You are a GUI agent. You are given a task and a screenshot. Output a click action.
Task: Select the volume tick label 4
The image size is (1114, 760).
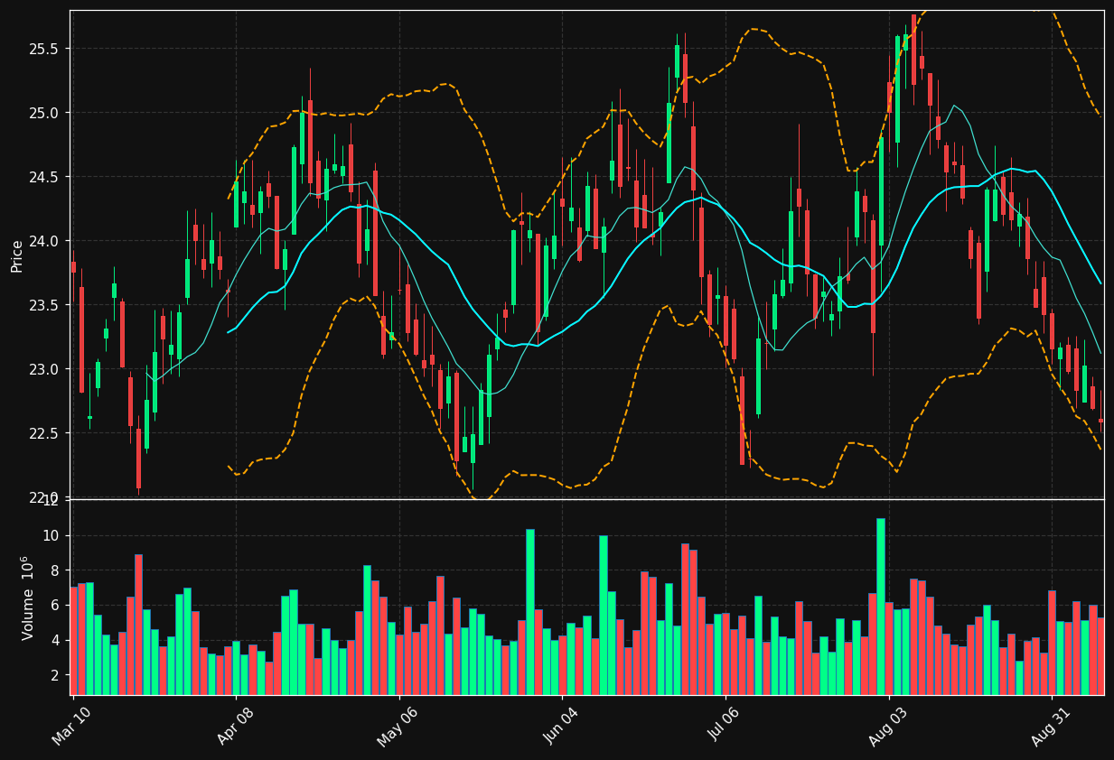tap(54, 640)
